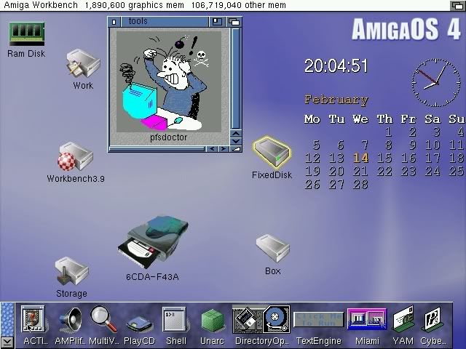The height and width of the screenshot is (349, 466).
Task: Click the analog clock face
Action: coord(435,82)
